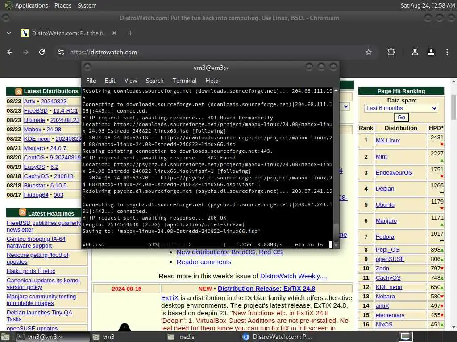Click the forward navigation arrow
The image size is (457, 342).
[x=25, y=52]
